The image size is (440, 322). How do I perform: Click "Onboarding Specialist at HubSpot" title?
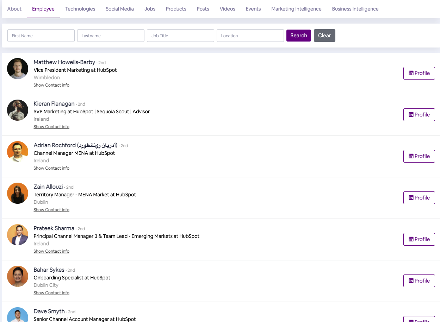(x=72, y=278)
